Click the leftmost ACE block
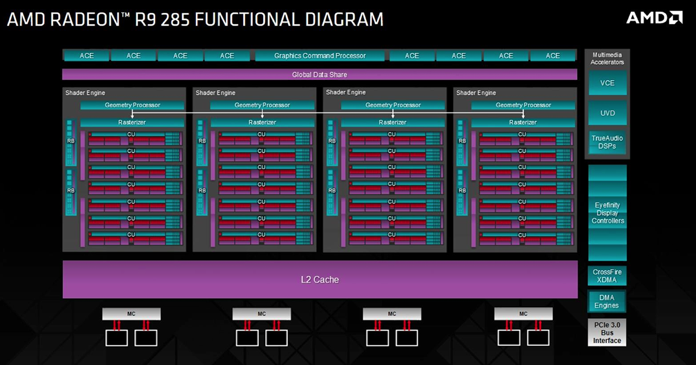 coord(86,55)
